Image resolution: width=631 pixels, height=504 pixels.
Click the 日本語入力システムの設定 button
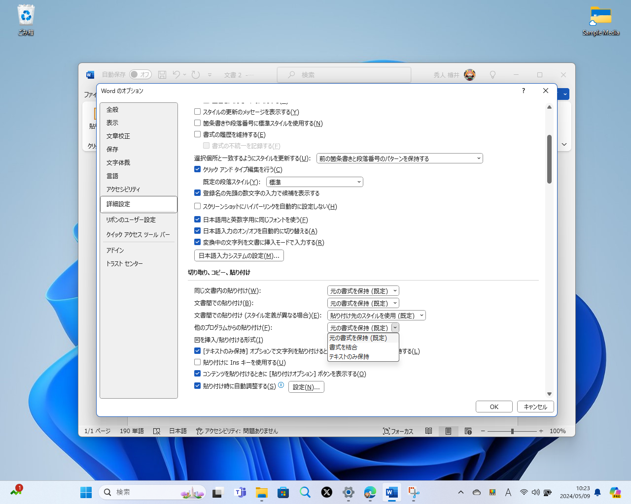click(239, 256)
